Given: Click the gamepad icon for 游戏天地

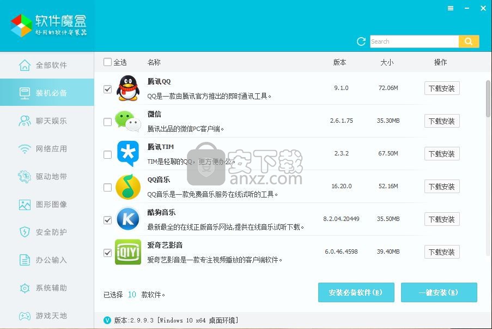Looking at the screenshot, I should tap(25, 316).
